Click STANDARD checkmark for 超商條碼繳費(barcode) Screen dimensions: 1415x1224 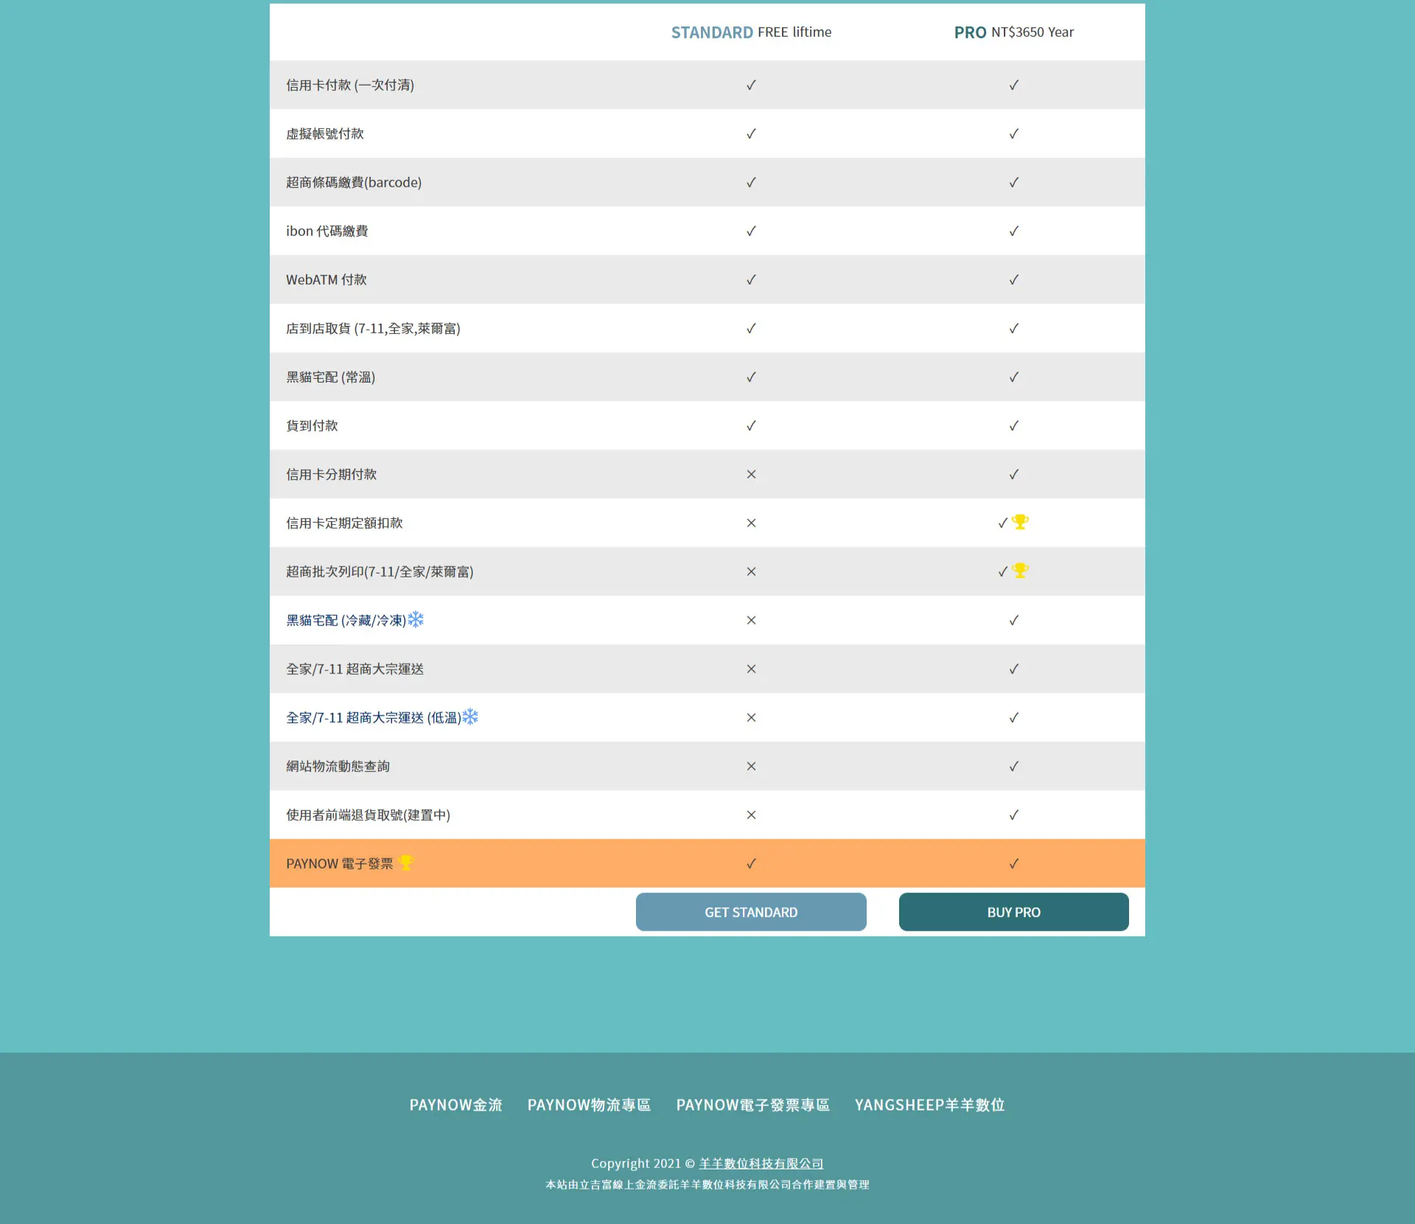751,182
